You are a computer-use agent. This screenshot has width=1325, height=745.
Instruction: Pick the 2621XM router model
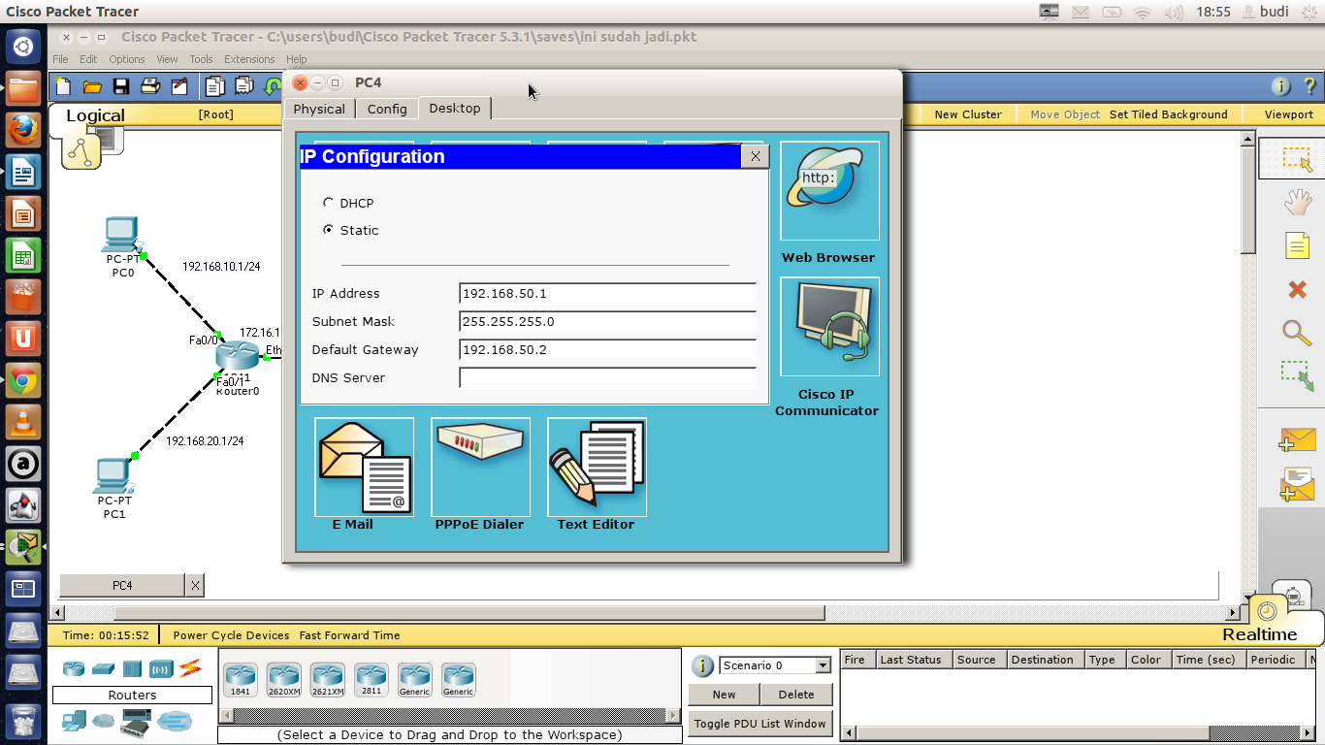328,680
